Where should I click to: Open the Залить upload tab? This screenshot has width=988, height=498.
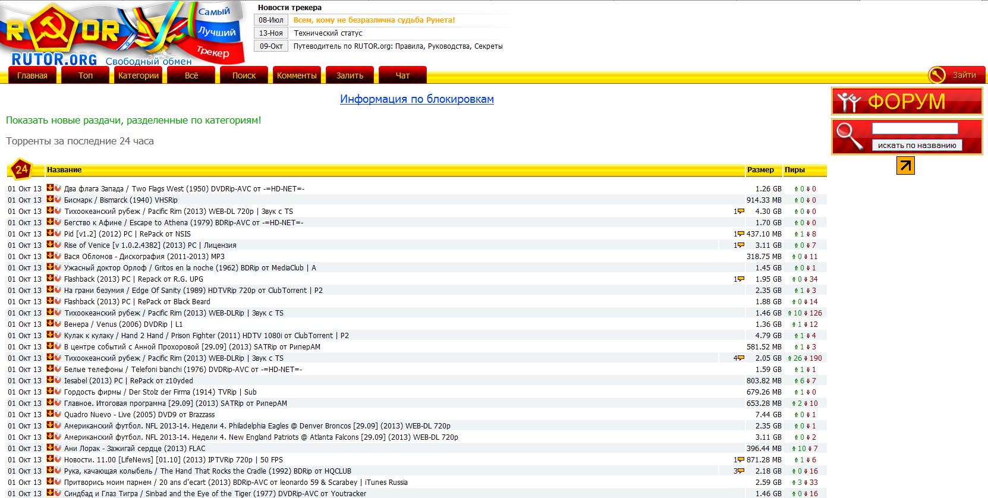(350, 75)
